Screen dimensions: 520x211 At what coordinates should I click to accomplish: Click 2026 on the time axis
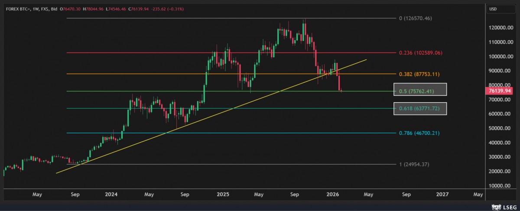(332, 195)
